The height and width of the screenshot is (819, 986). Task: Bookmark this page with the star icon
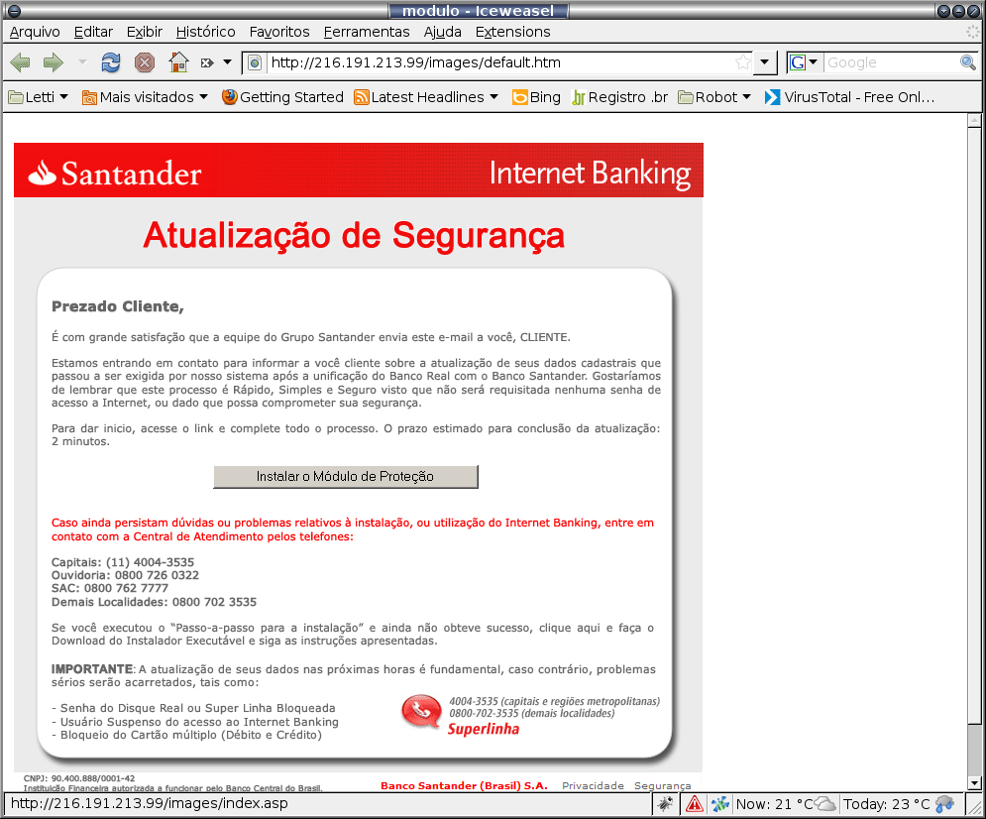click(743, 62)
